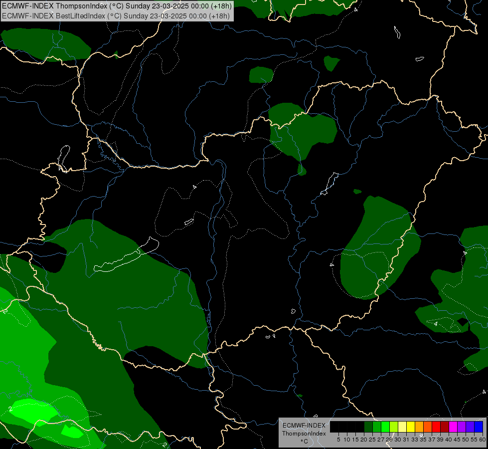488x449 pixels.
Task: Click the ECMWF-INDEX BestLiftedIndex title line
Action: [x=116, y=16]
